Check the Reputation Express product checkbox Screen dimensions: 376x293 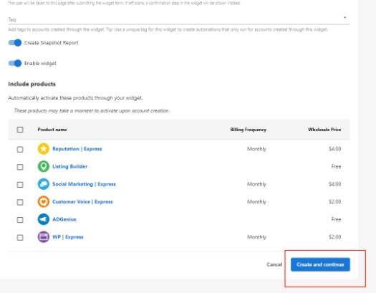(x=20, y=150)
